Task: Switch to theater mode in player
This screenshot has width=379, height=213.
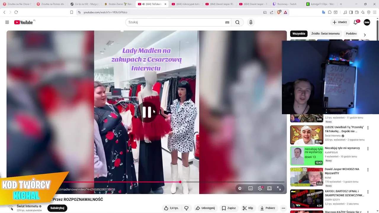Action: coord(269,188)
